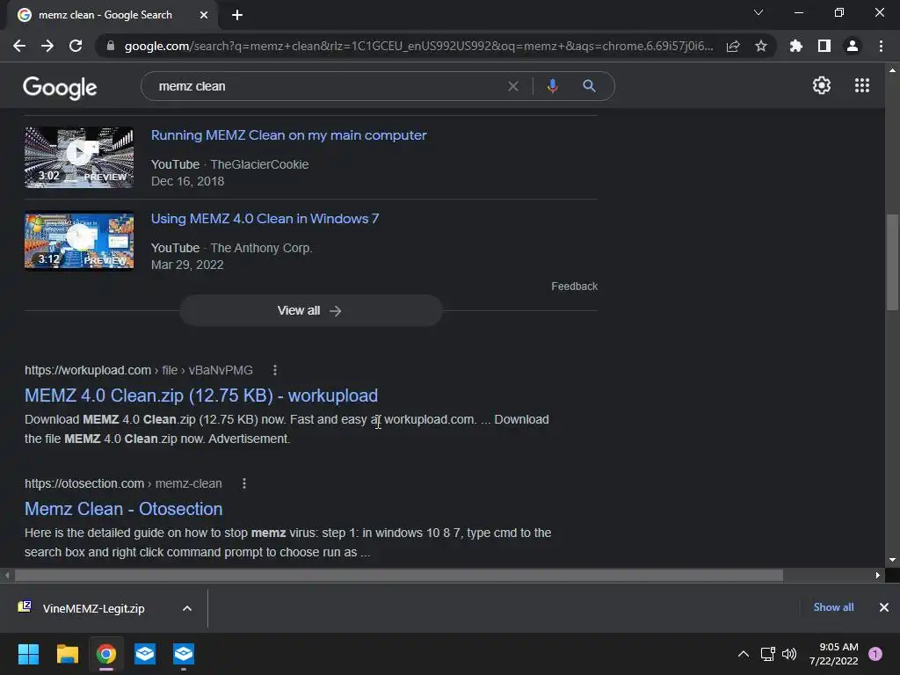900x675 pixels.
Task: View all video results
Action: tap(310, 310)
